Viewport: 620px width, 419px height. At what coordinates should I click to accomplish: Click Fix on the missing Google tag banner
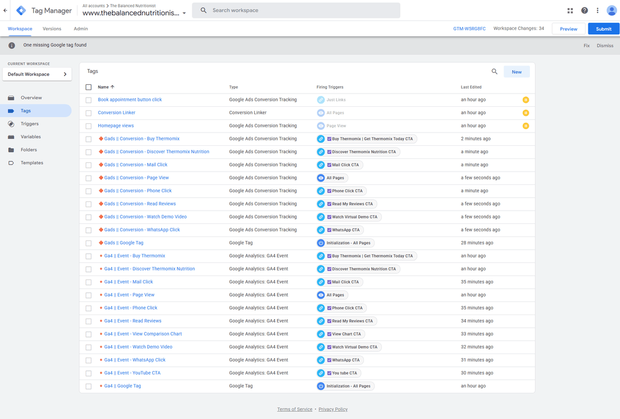click(x=586, y=45)
